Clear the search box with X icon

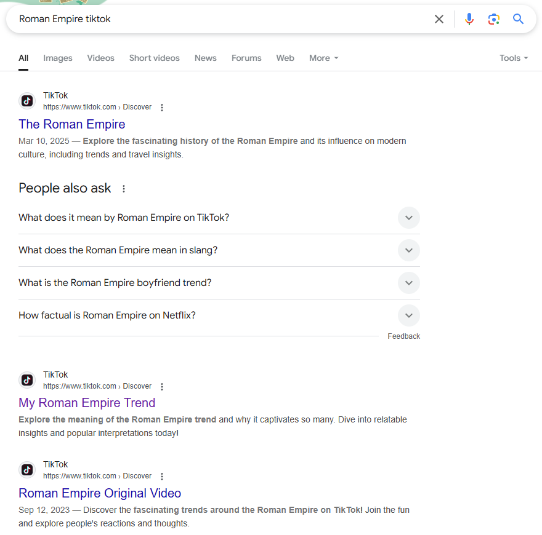(x=439, y=19)
